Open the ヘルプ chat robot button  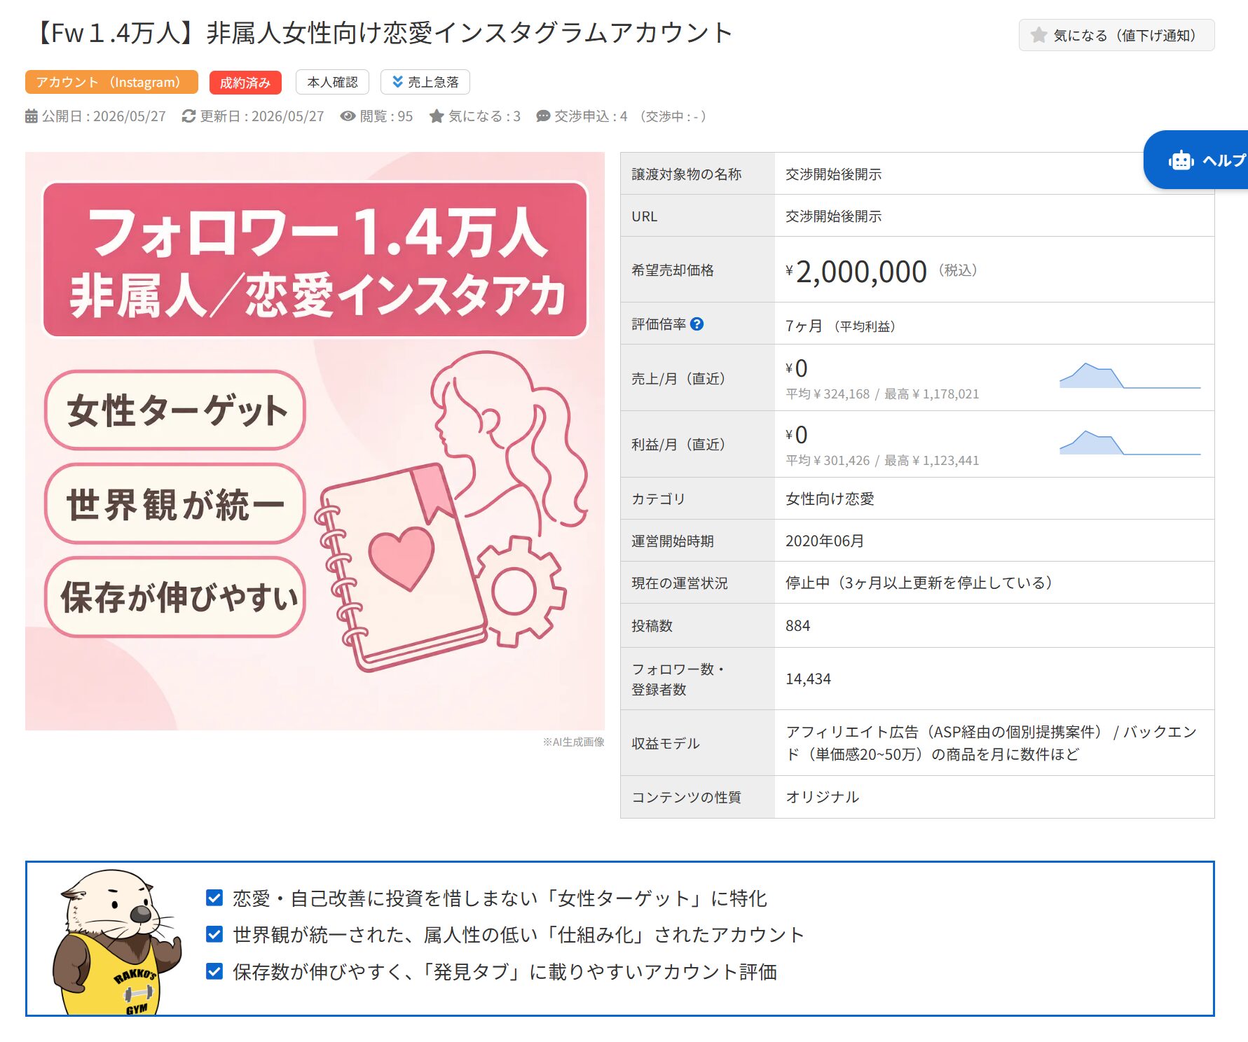(x=1196, y=160)
